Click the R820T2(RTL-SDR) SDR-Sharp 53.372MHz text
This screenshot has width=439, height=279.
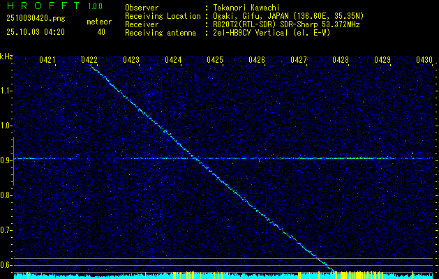click(x=286, y=24)
